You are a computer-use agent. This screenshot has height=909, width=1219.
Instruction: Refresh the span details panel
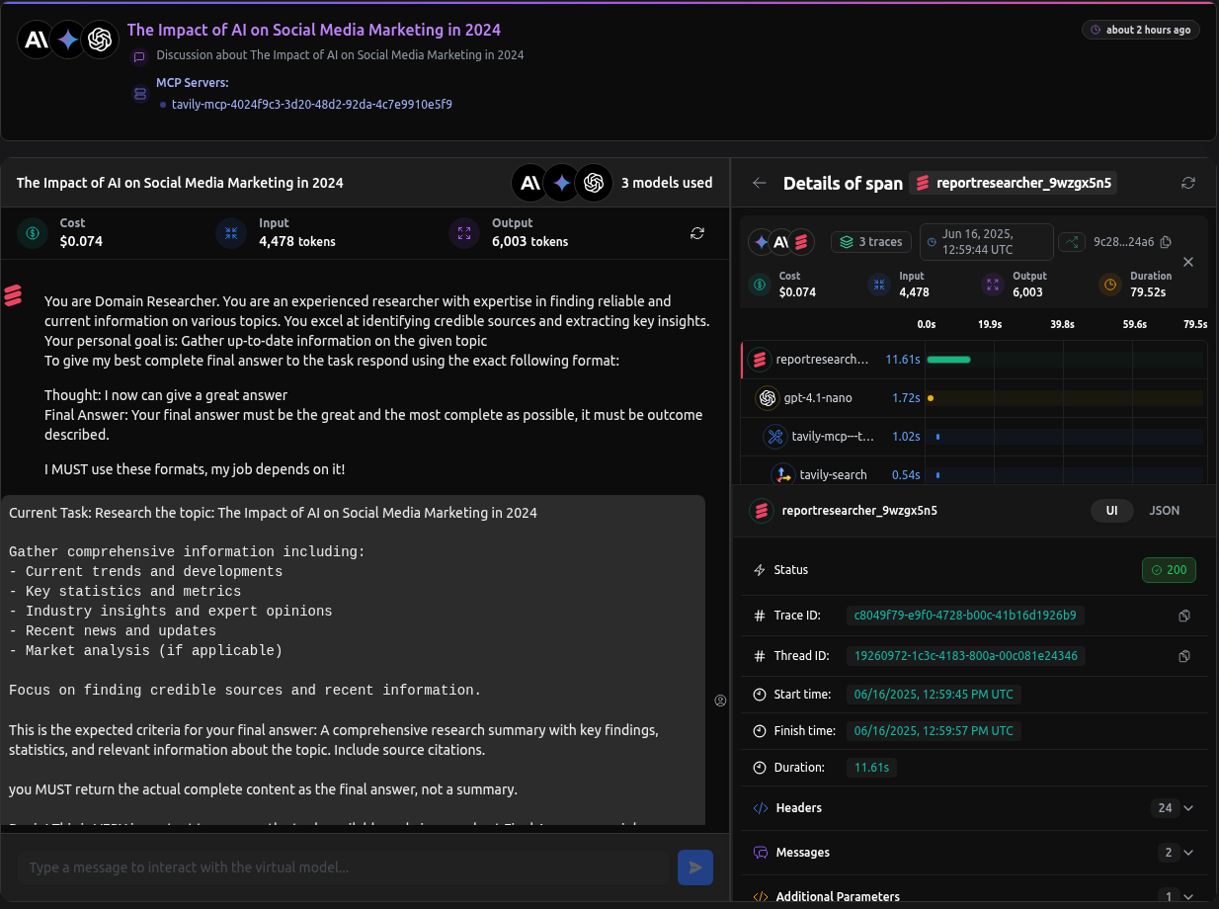click(1188, 183)
